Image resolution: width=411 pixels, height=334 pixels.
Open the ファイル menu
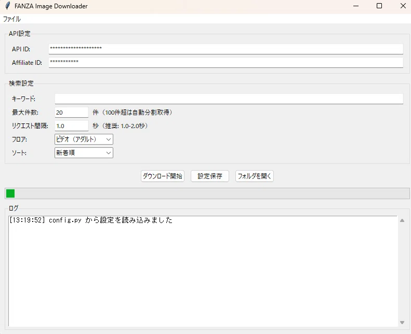pyautogui.click(x=11, y=19)
